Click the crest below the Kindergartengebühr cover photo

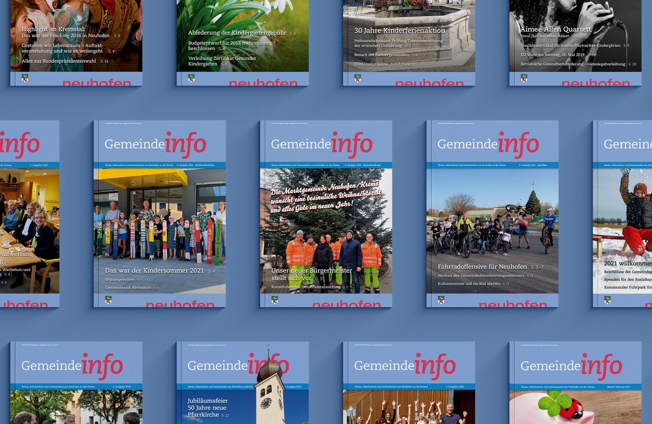191,78
